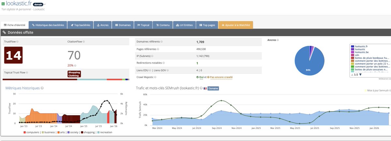Image resolution: width=391 pixels, height=141 pixels.
Task: Click the link icon in Données offsite header
Action: [x=4, y=33]
